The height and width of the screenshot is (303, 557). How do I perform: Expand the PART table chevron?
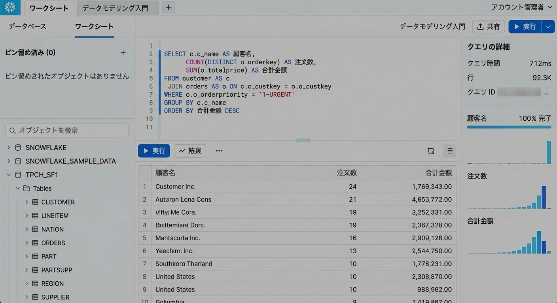click(x=27, y=256)
